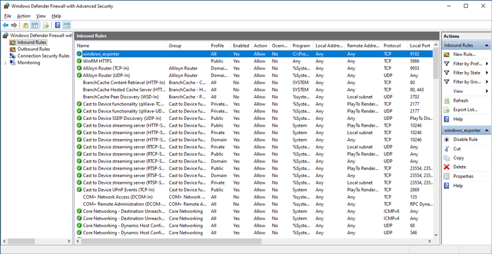The height and width of the screenshot is (254, 492).
Task: Click enabled icon of AllJoyn Router (UDP-In)
Action: [x=79, y=76]
